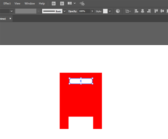Screen dimensions: 168x139
Task: Open the leftmost stroke weight dropdown
Action: pyautogui.click(x=12, y=11)
